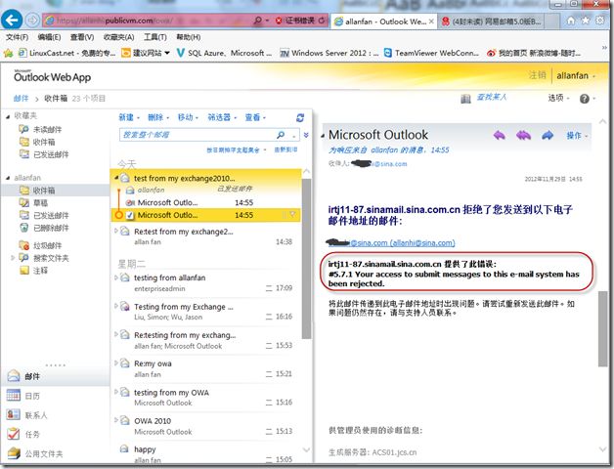
Task: Click in the search mailbox input field
Action: (x=196, y=134)
